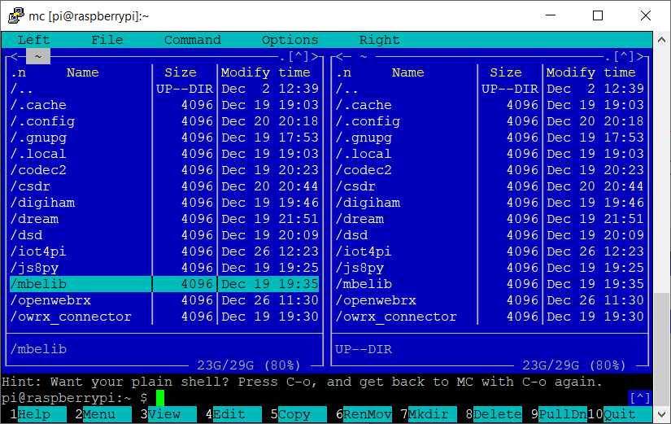Open the Right menu
The image size is (671, 424).
tap(379, 40)
